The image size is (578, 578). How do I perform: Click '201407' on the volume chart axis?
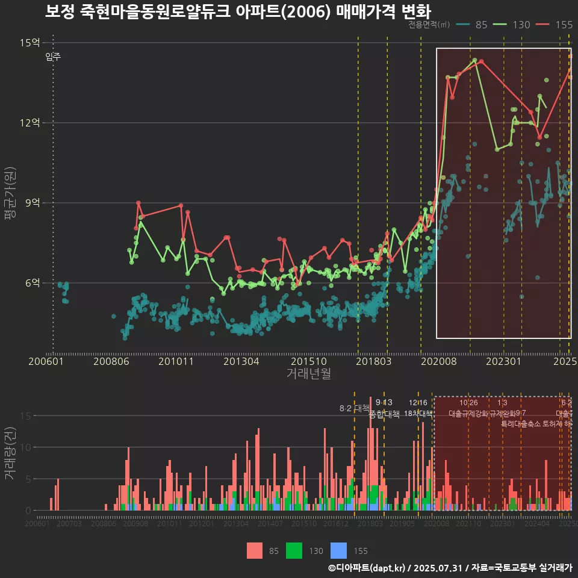tap(270, 523)
